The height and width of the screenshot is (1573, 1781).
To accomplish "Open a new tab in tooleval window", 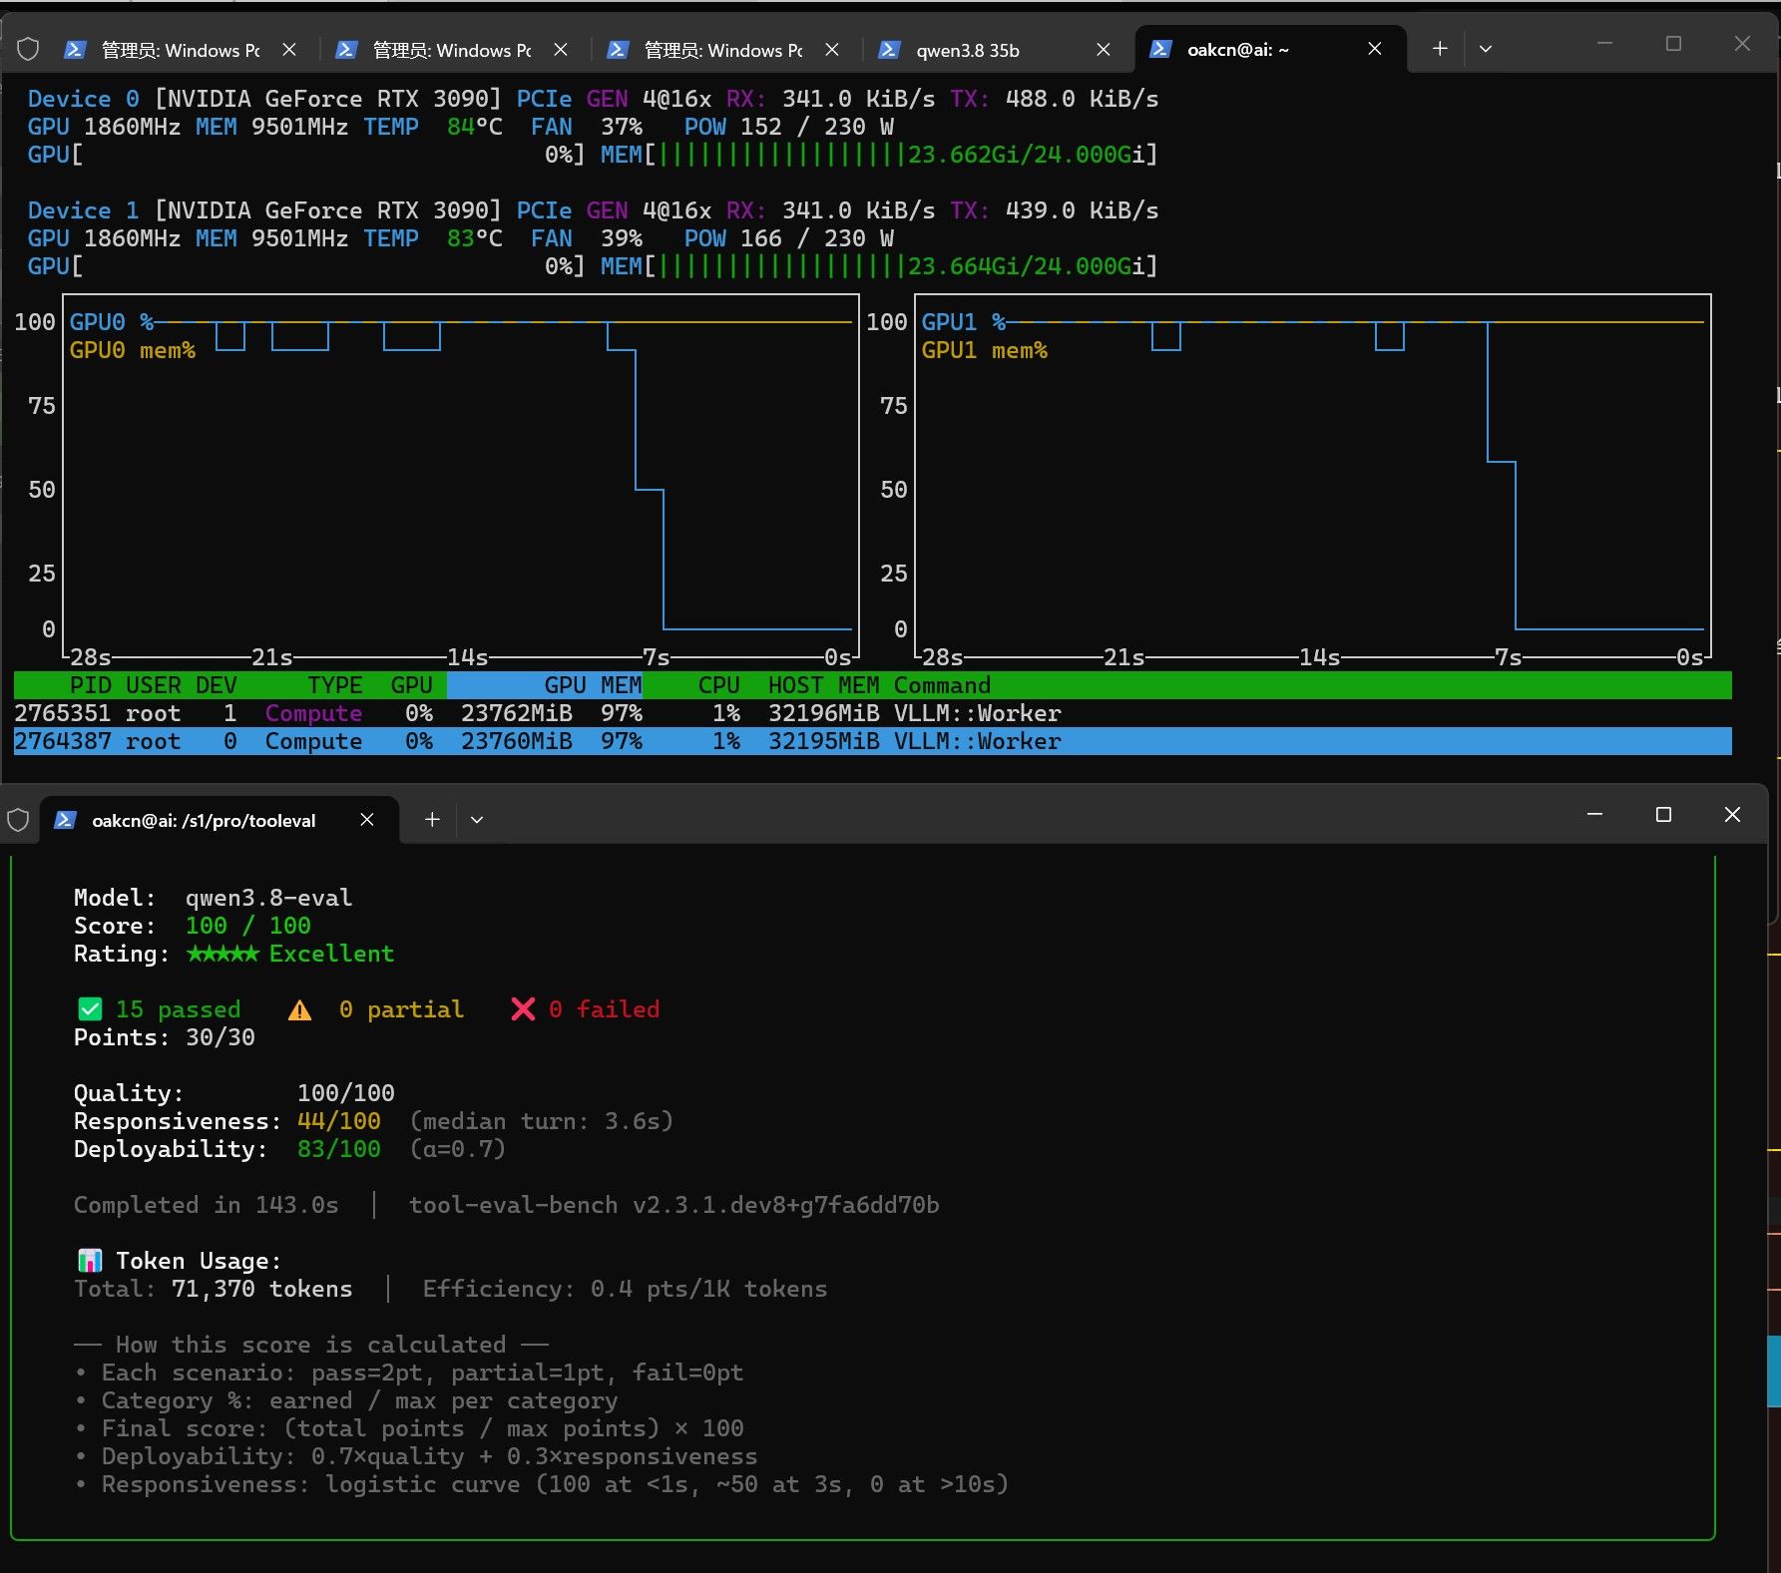I will coord(432,820).
